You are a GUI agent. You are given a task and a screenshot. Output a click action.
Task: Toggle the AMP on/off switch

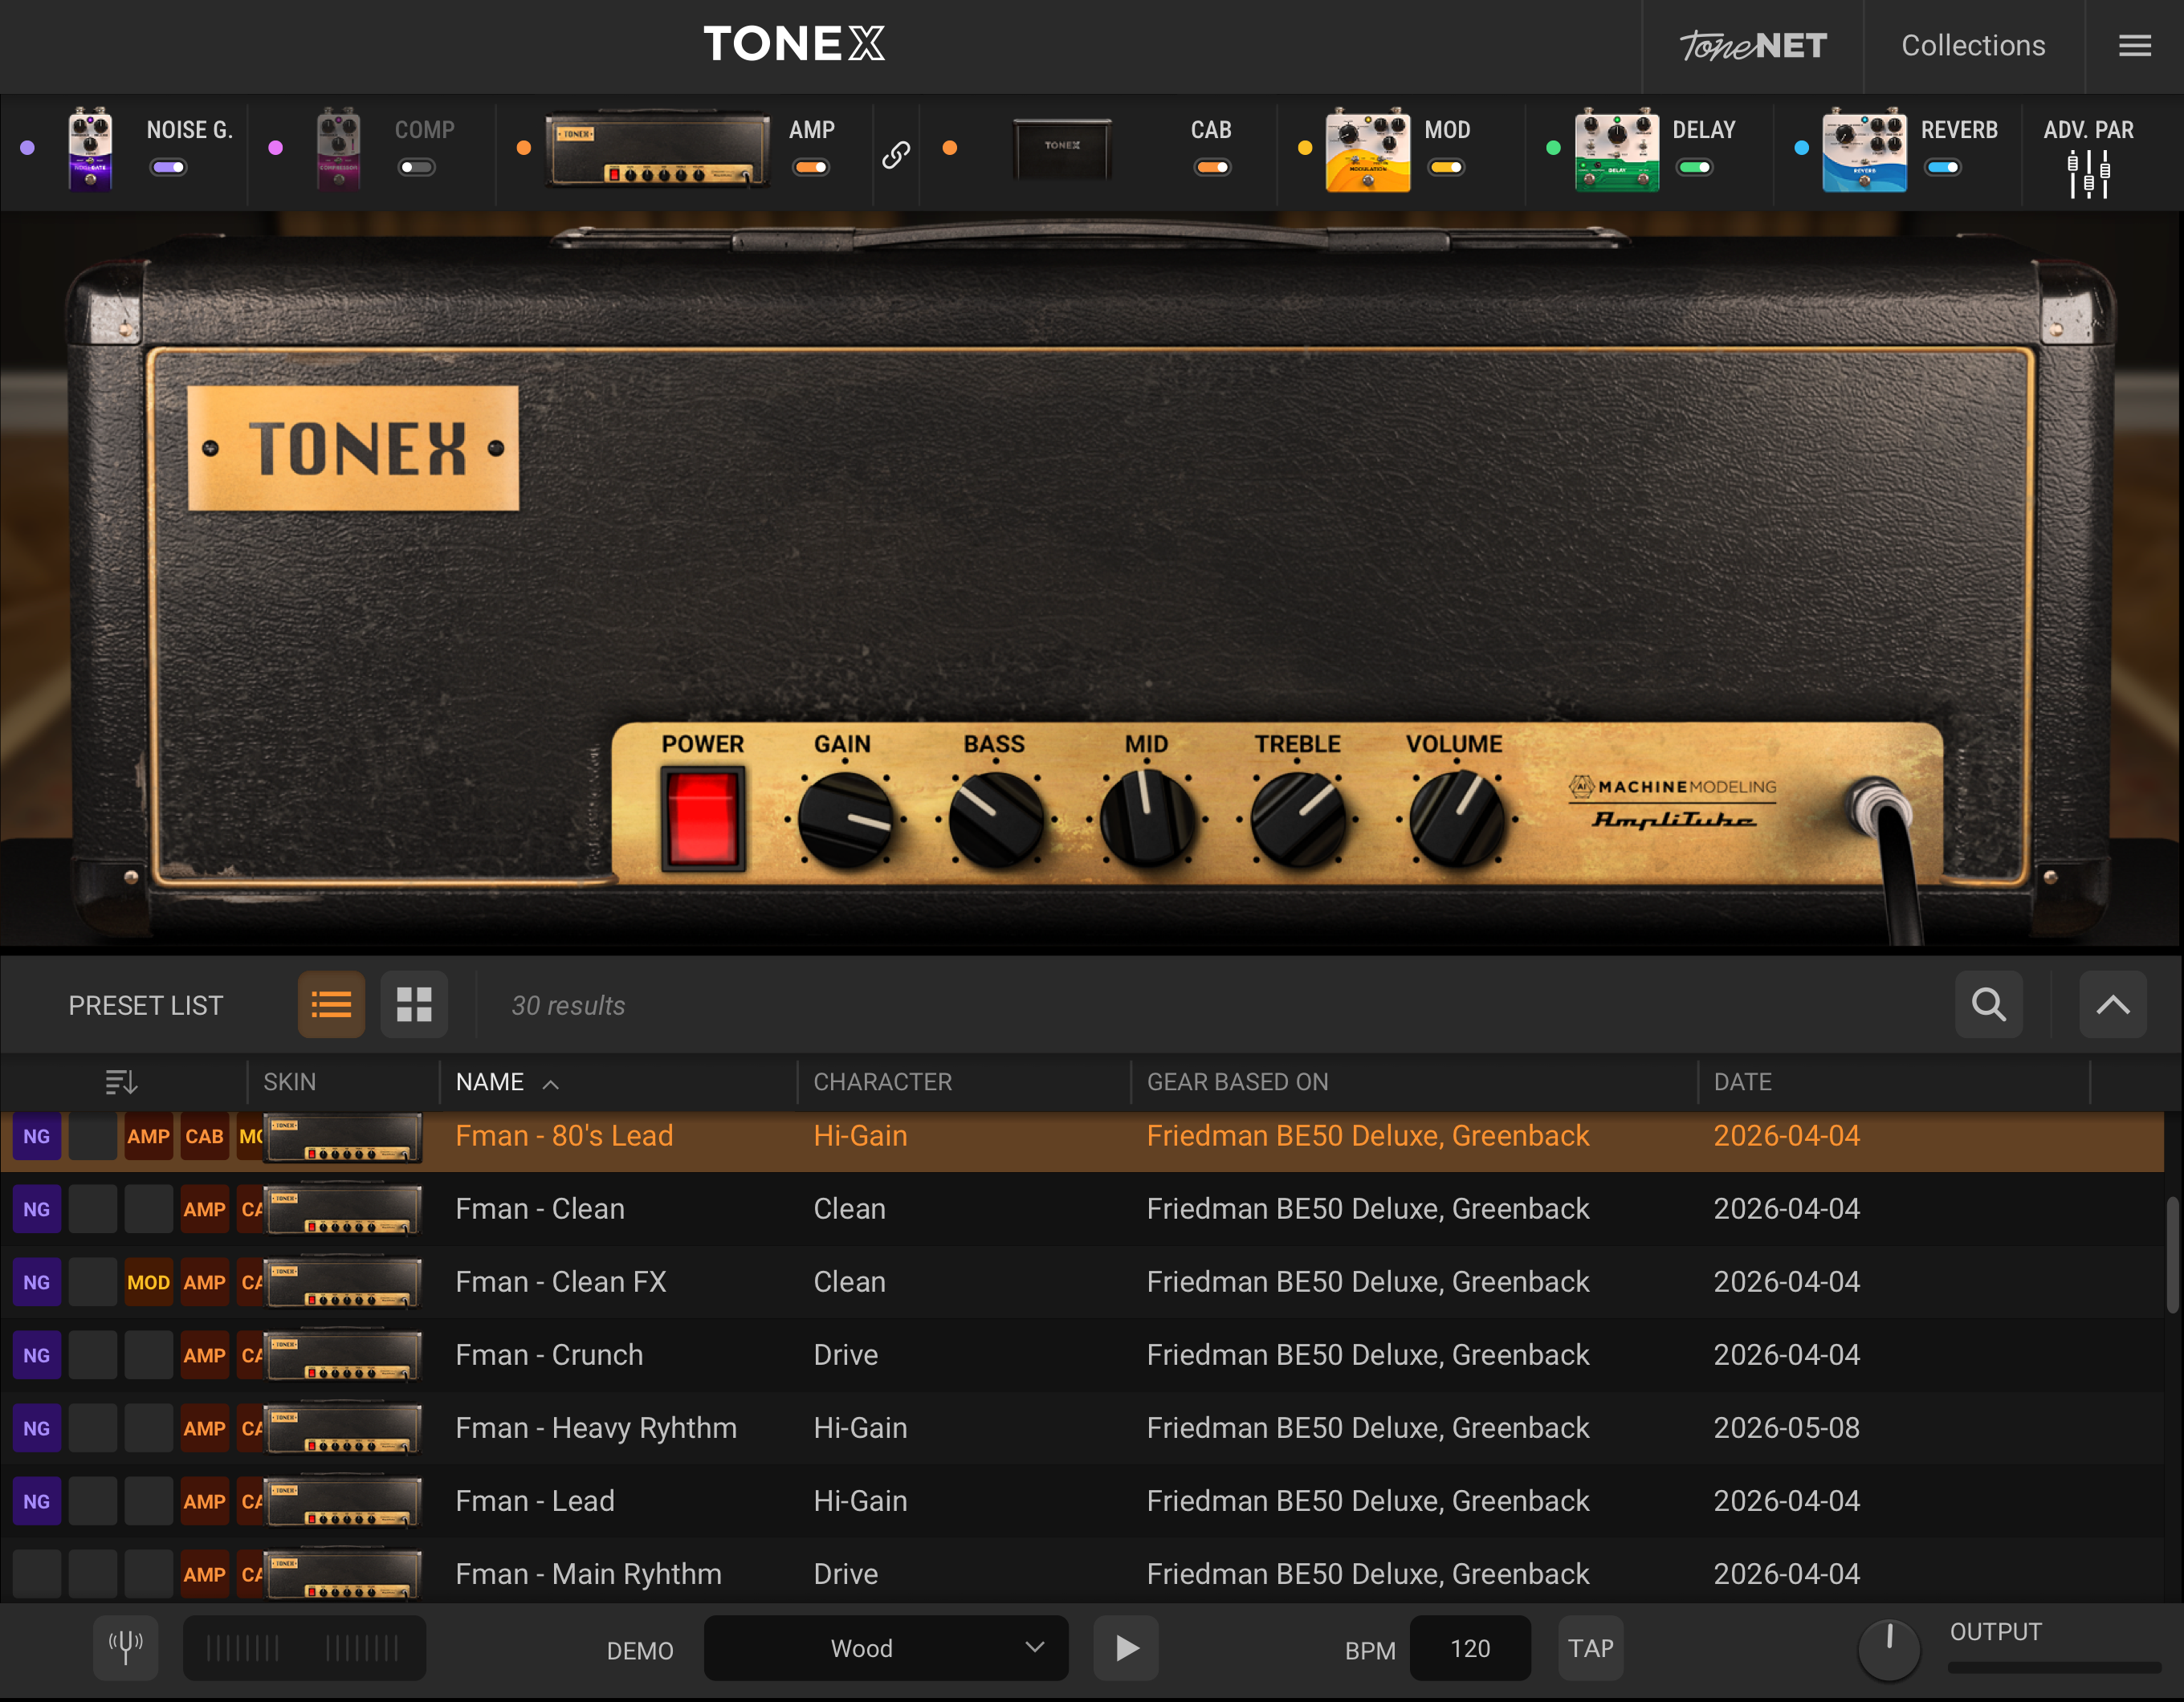811,167
